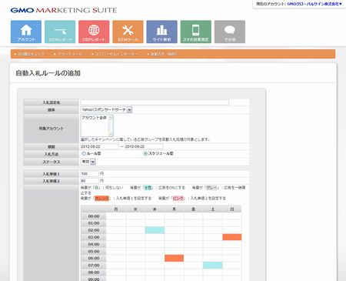
Task: Toggle the Monday 00:00 schedule cell
Action: [x=116, y=216]
